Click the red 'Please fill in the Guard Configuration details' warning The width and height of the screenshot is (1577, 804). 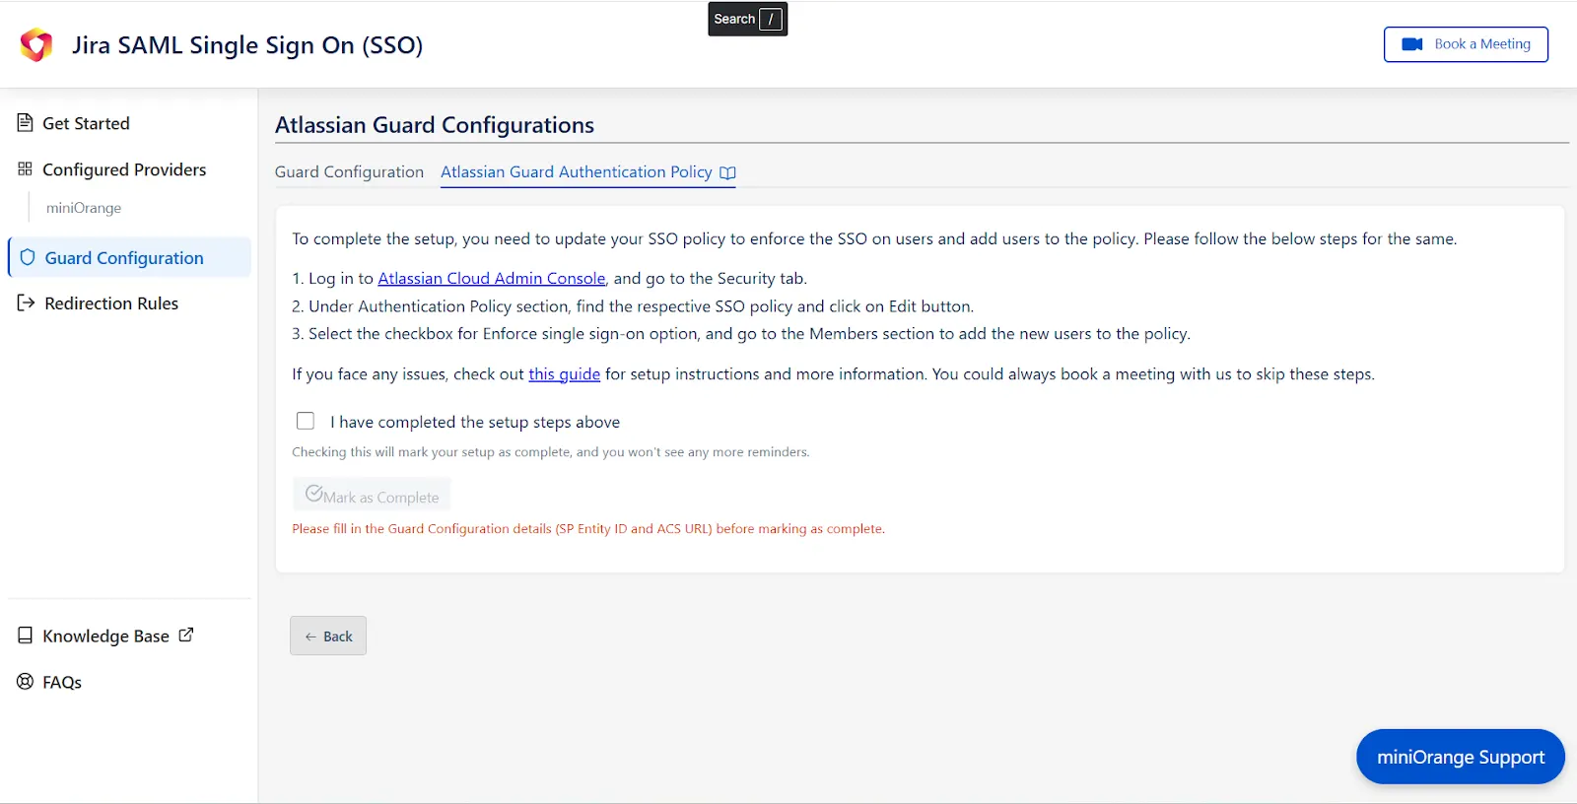pyautogui.click(x=588, y=529)
